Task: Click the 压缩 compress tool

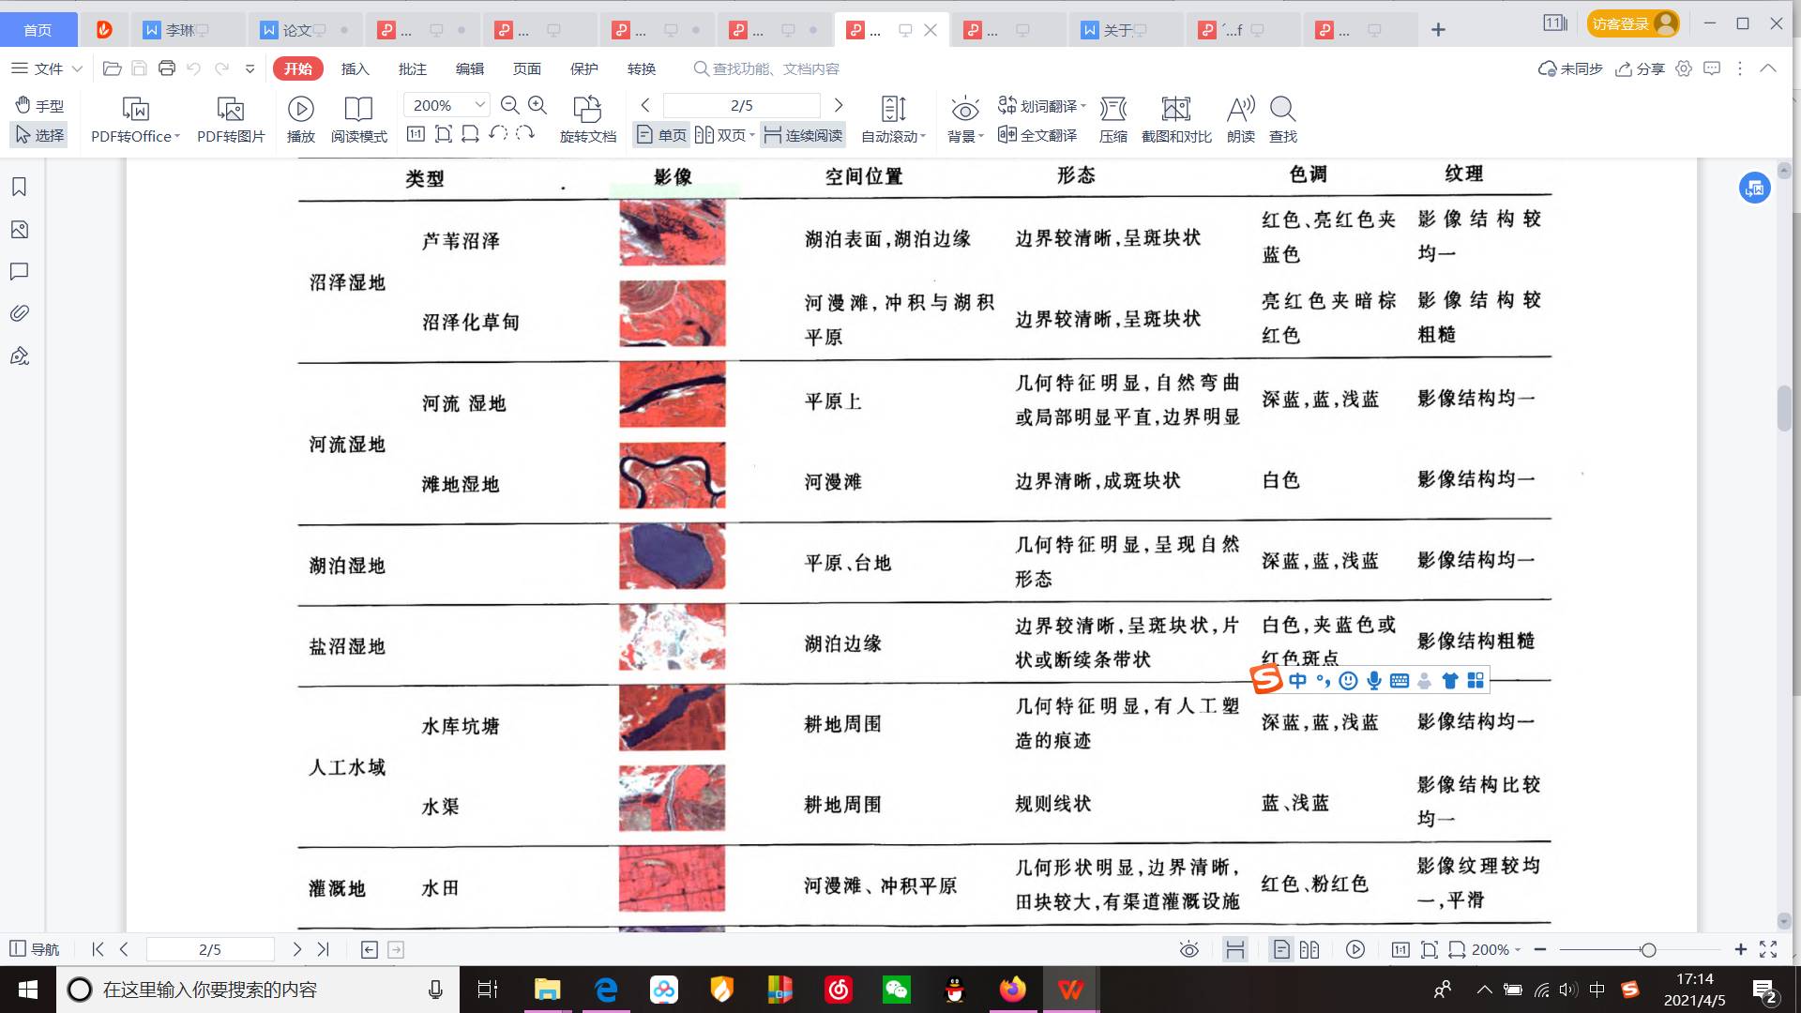Action: tap(1112, 110)
